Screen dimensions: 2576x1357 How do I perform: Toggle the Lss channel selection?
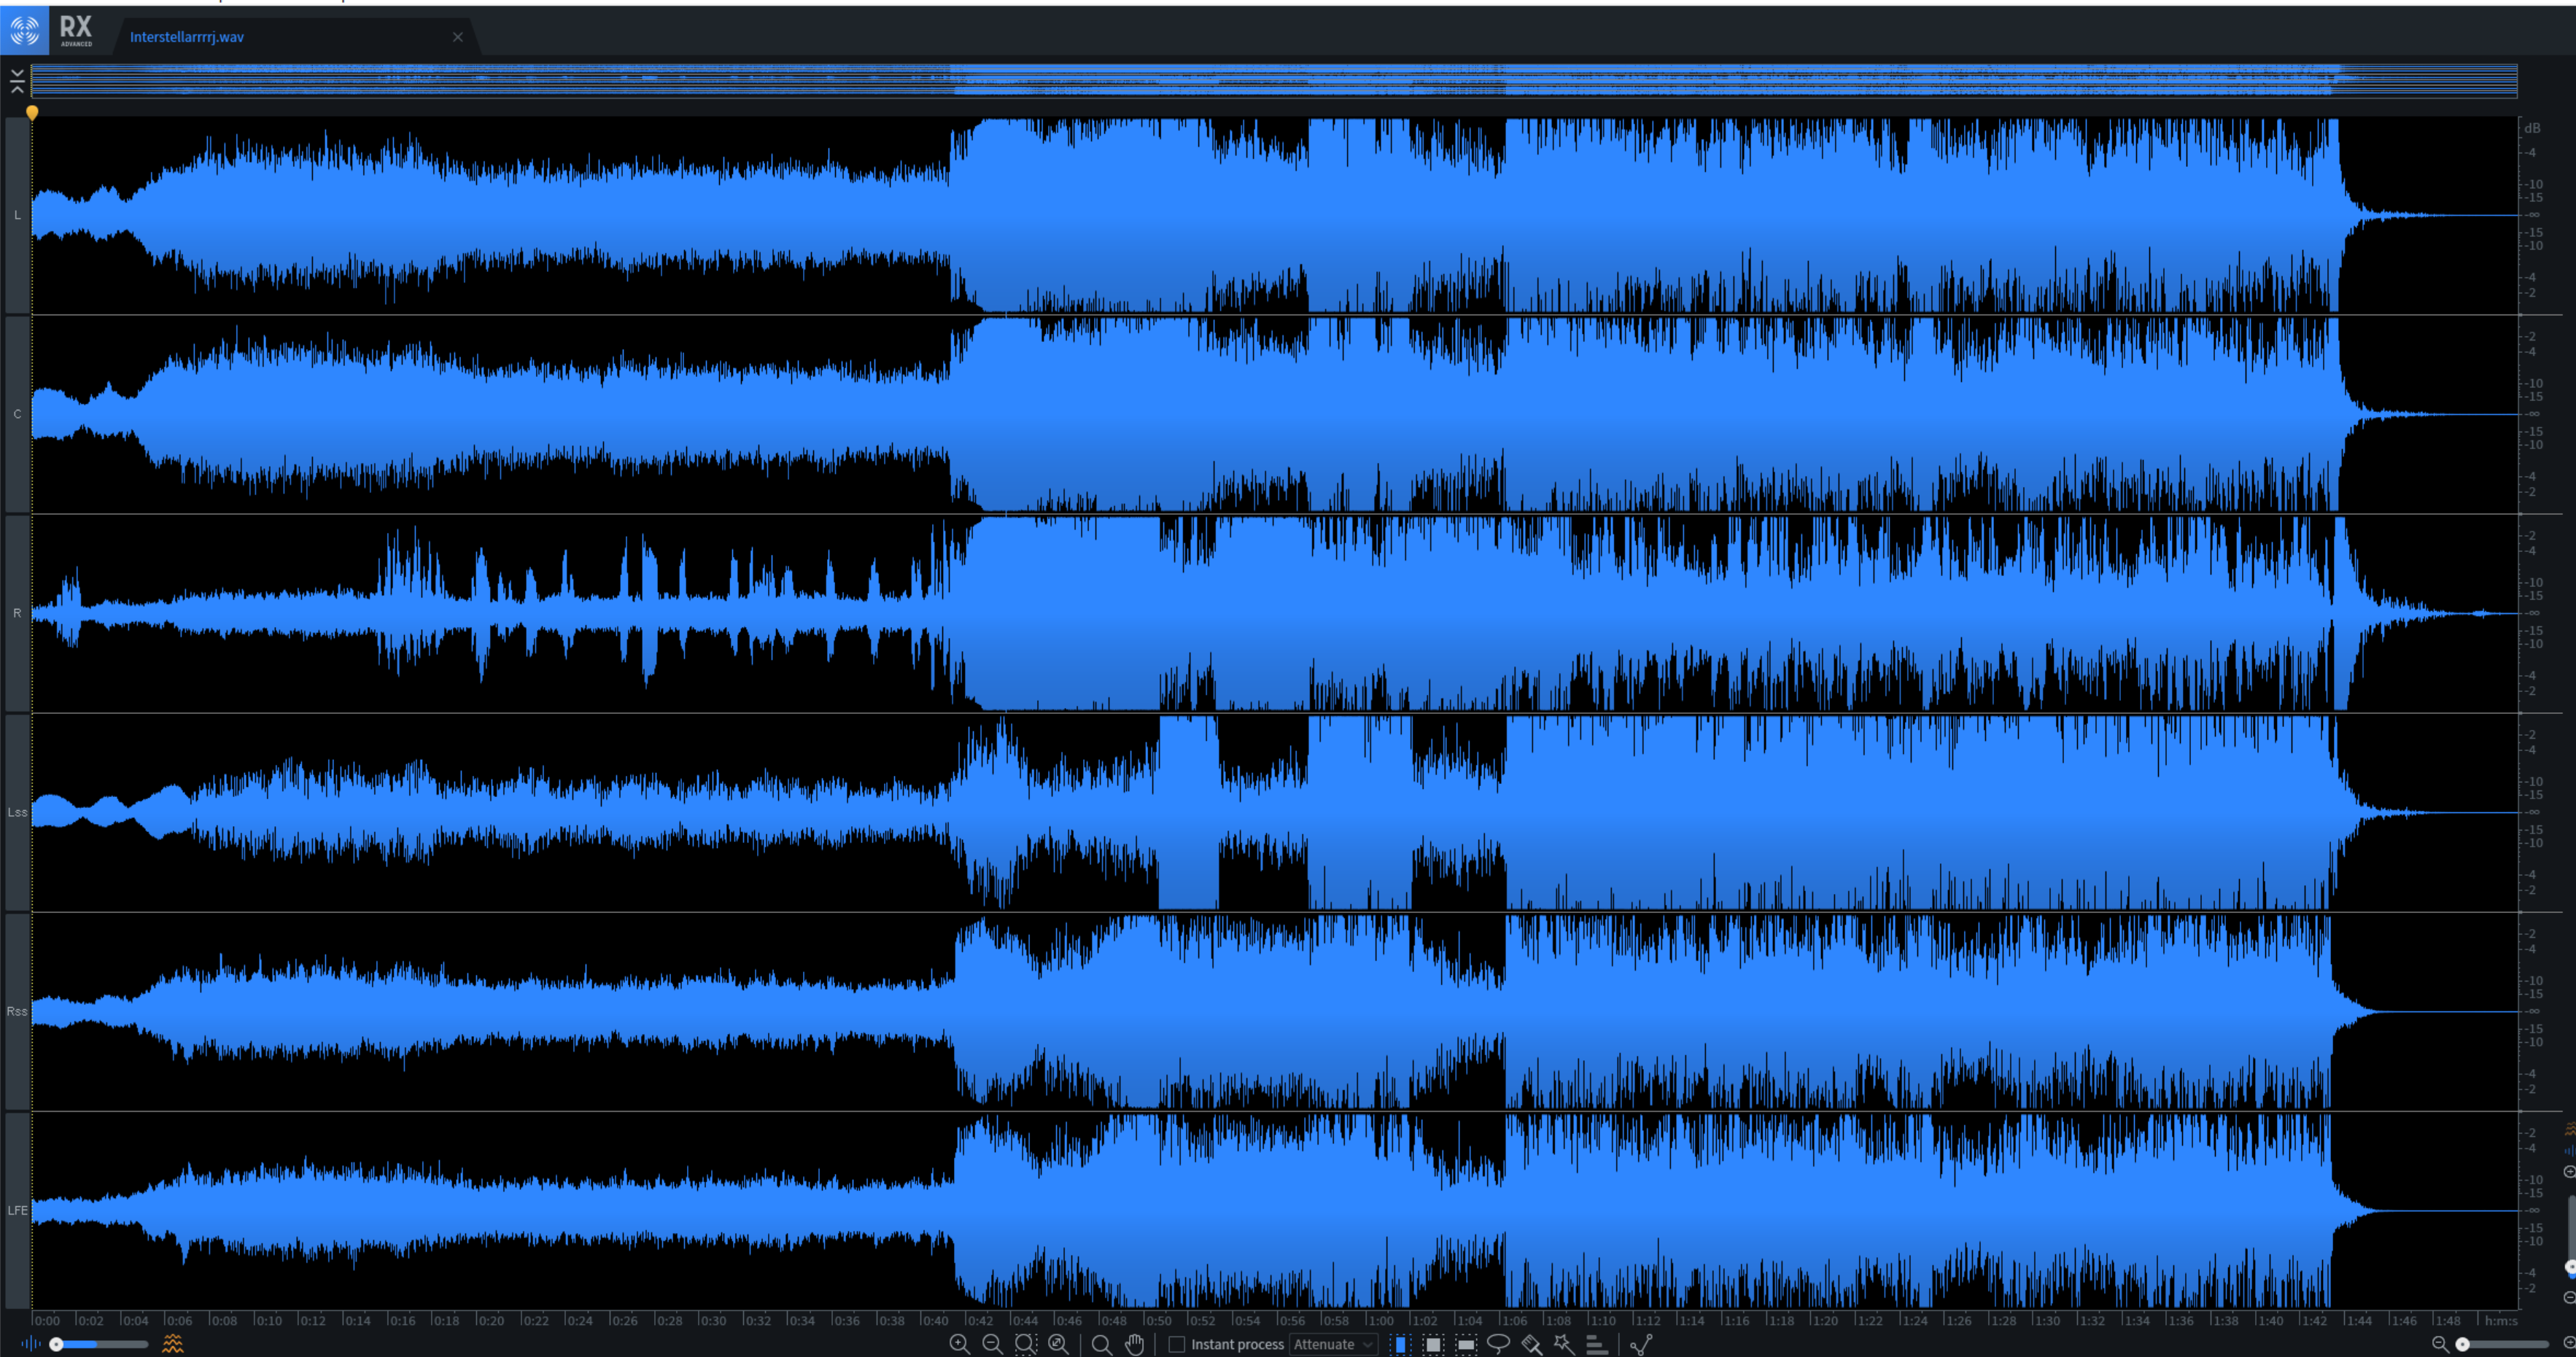[17, 812]
